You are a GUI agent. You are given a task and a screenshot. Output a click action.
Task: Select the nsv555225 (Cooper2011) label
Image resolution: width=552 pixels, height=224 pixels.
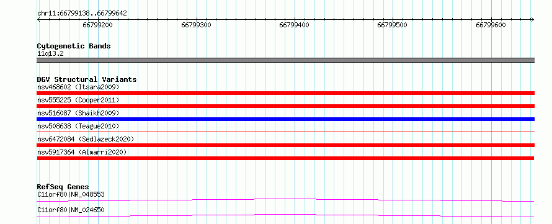(x=78, y=100)
